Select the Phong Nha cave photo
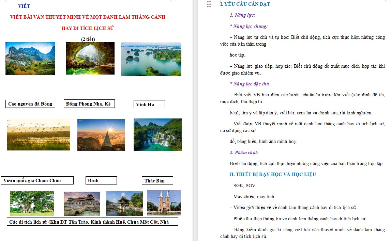This screenshot has width=391, height=241. coord(90,58)
